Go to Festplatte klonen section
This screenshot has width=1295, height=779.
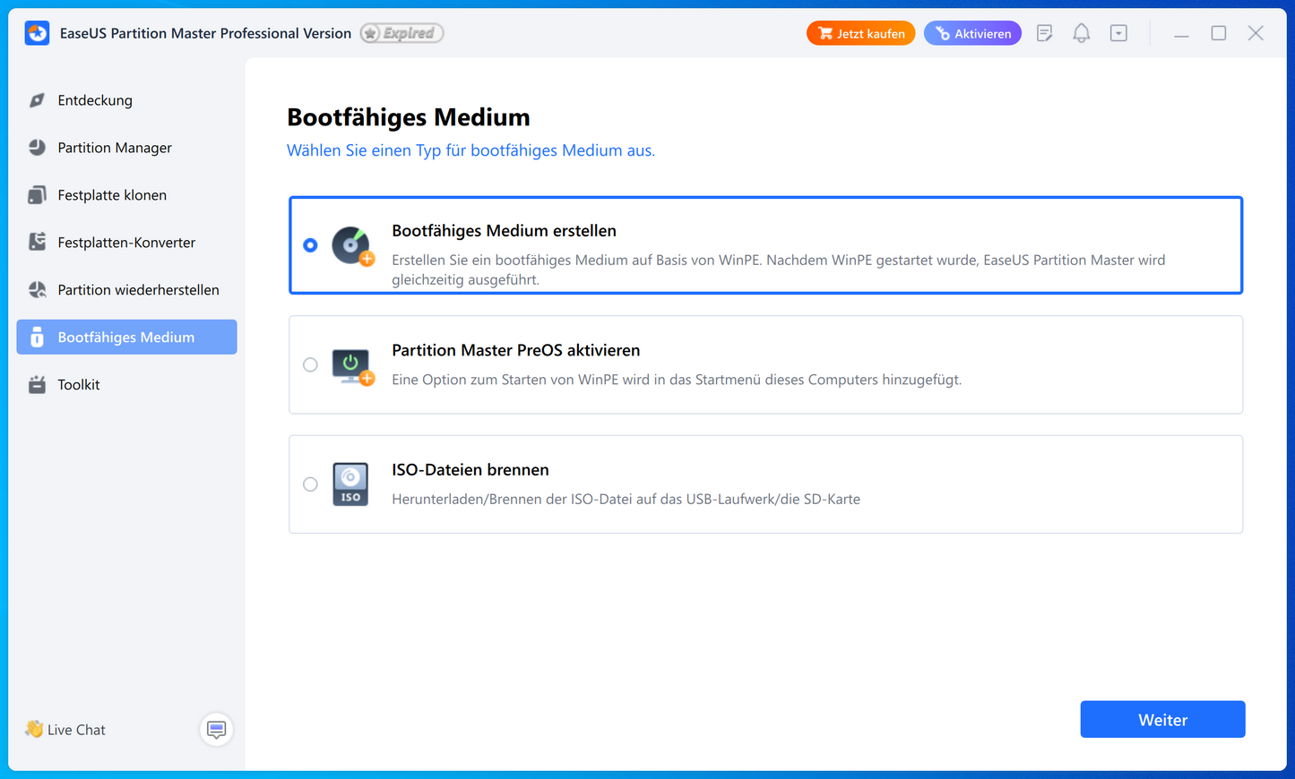click(126, 195)
